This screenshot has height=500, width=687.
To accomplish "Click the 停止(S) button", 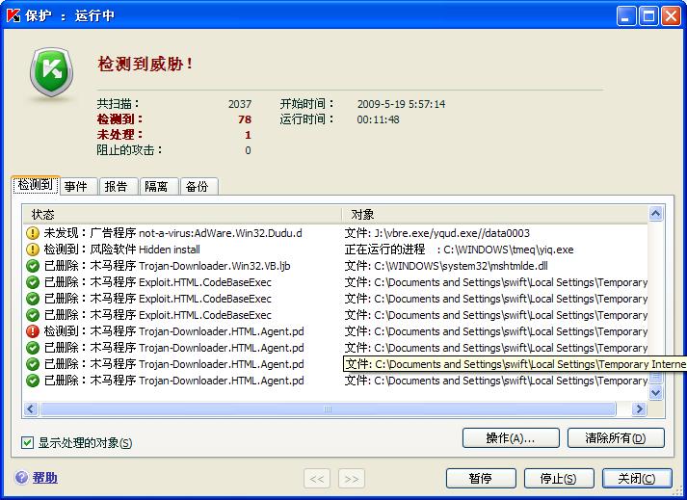I will [559, 478].
